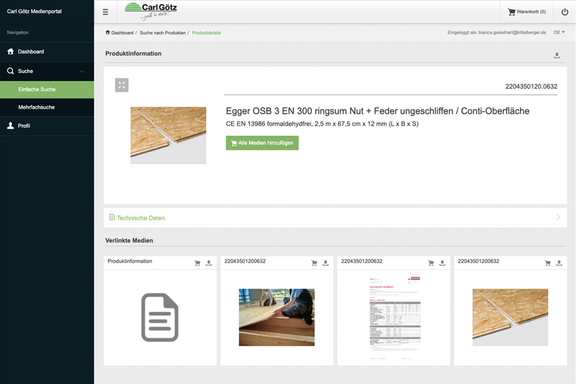Download the installation photo media

[x=326, y=263]
